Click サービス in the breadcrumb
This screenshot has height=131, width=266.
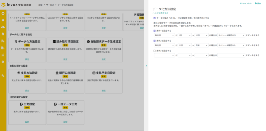[50, 5]
